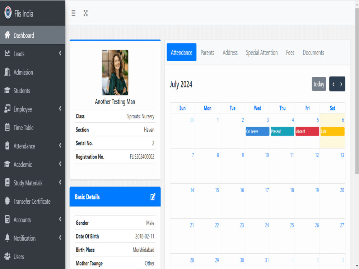The height and width of the screenshot is (269, 359).
Task: Click date of birth 2018-02-11
Action: tap(145, 236)
